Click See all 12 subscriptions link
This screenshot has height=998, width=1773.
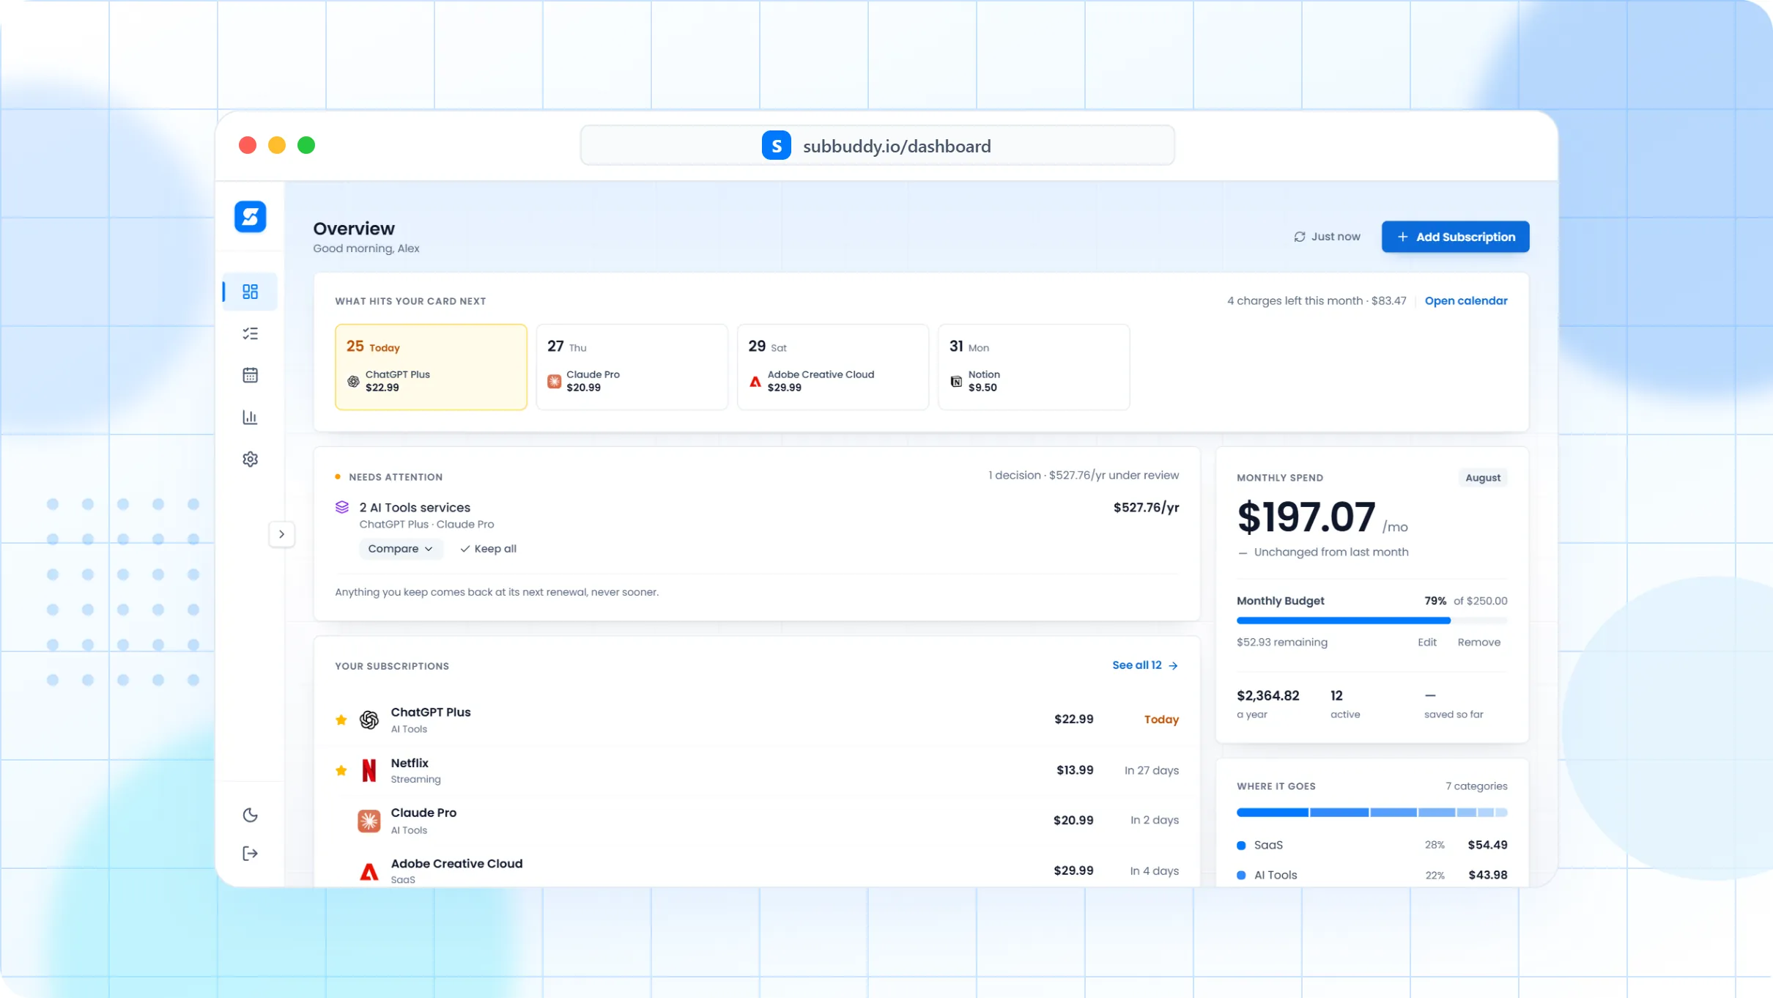coord(1145,665)
